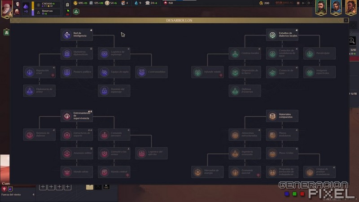Choose Estructuras de soporte development
Viewport: 359px width, 202px height.
[77, 134]
